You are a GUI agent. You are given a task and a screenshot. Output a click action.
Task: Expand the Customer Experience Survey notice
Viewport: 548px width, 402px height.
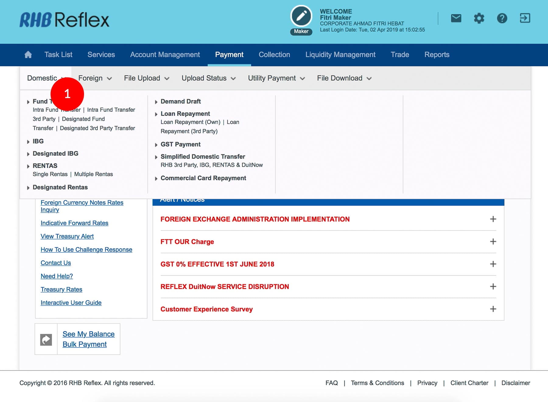coord(493,309)
